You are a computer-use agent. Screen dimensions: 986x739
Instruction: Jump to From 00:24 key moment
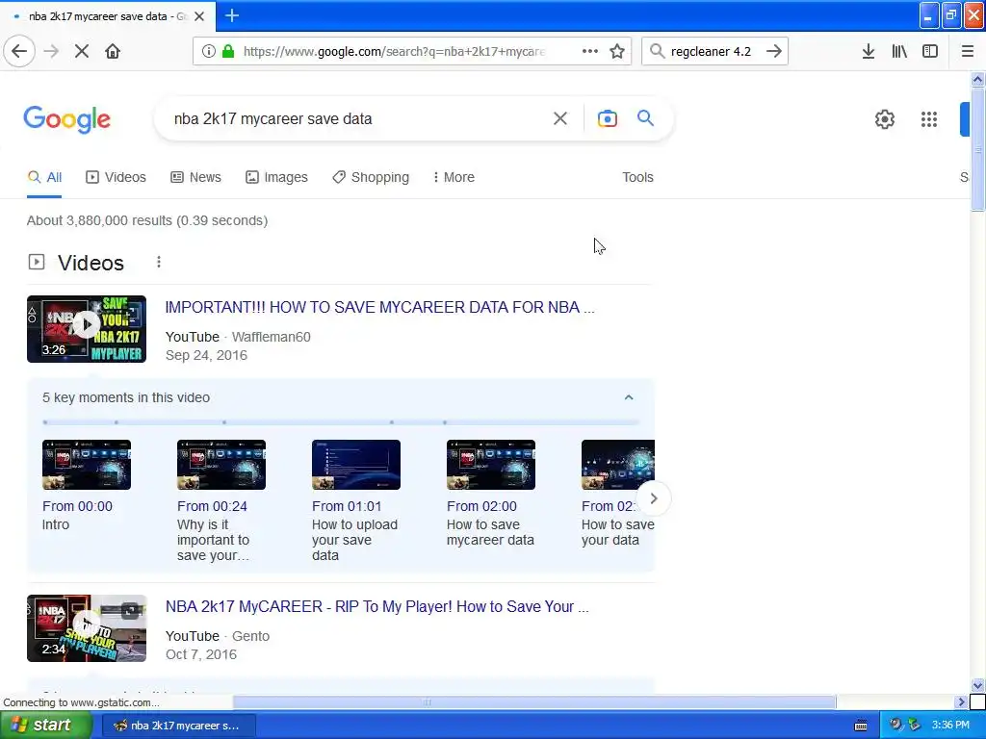point(212,506)
